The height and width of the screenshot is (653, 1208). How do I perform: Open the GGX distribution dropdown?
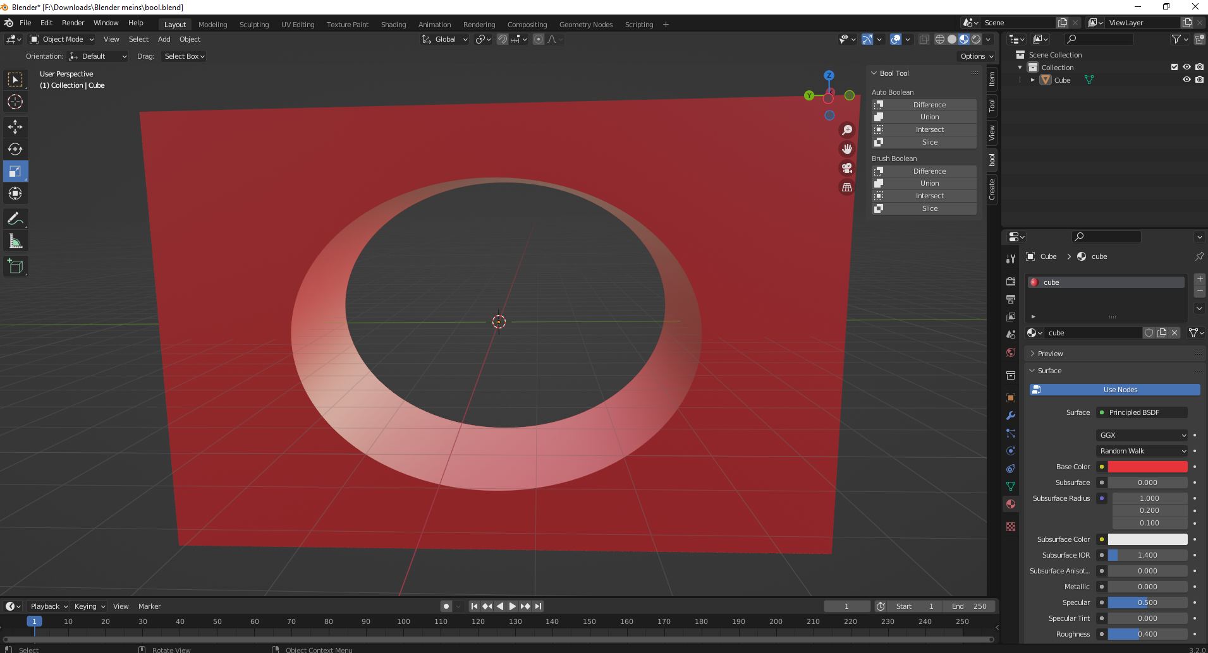pos(1142,435)
